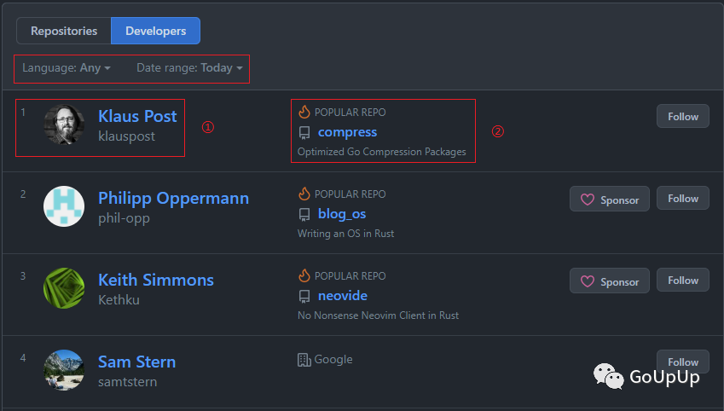
Task: Open Klaus Post's avatar photo
Action: click(64, 124)
